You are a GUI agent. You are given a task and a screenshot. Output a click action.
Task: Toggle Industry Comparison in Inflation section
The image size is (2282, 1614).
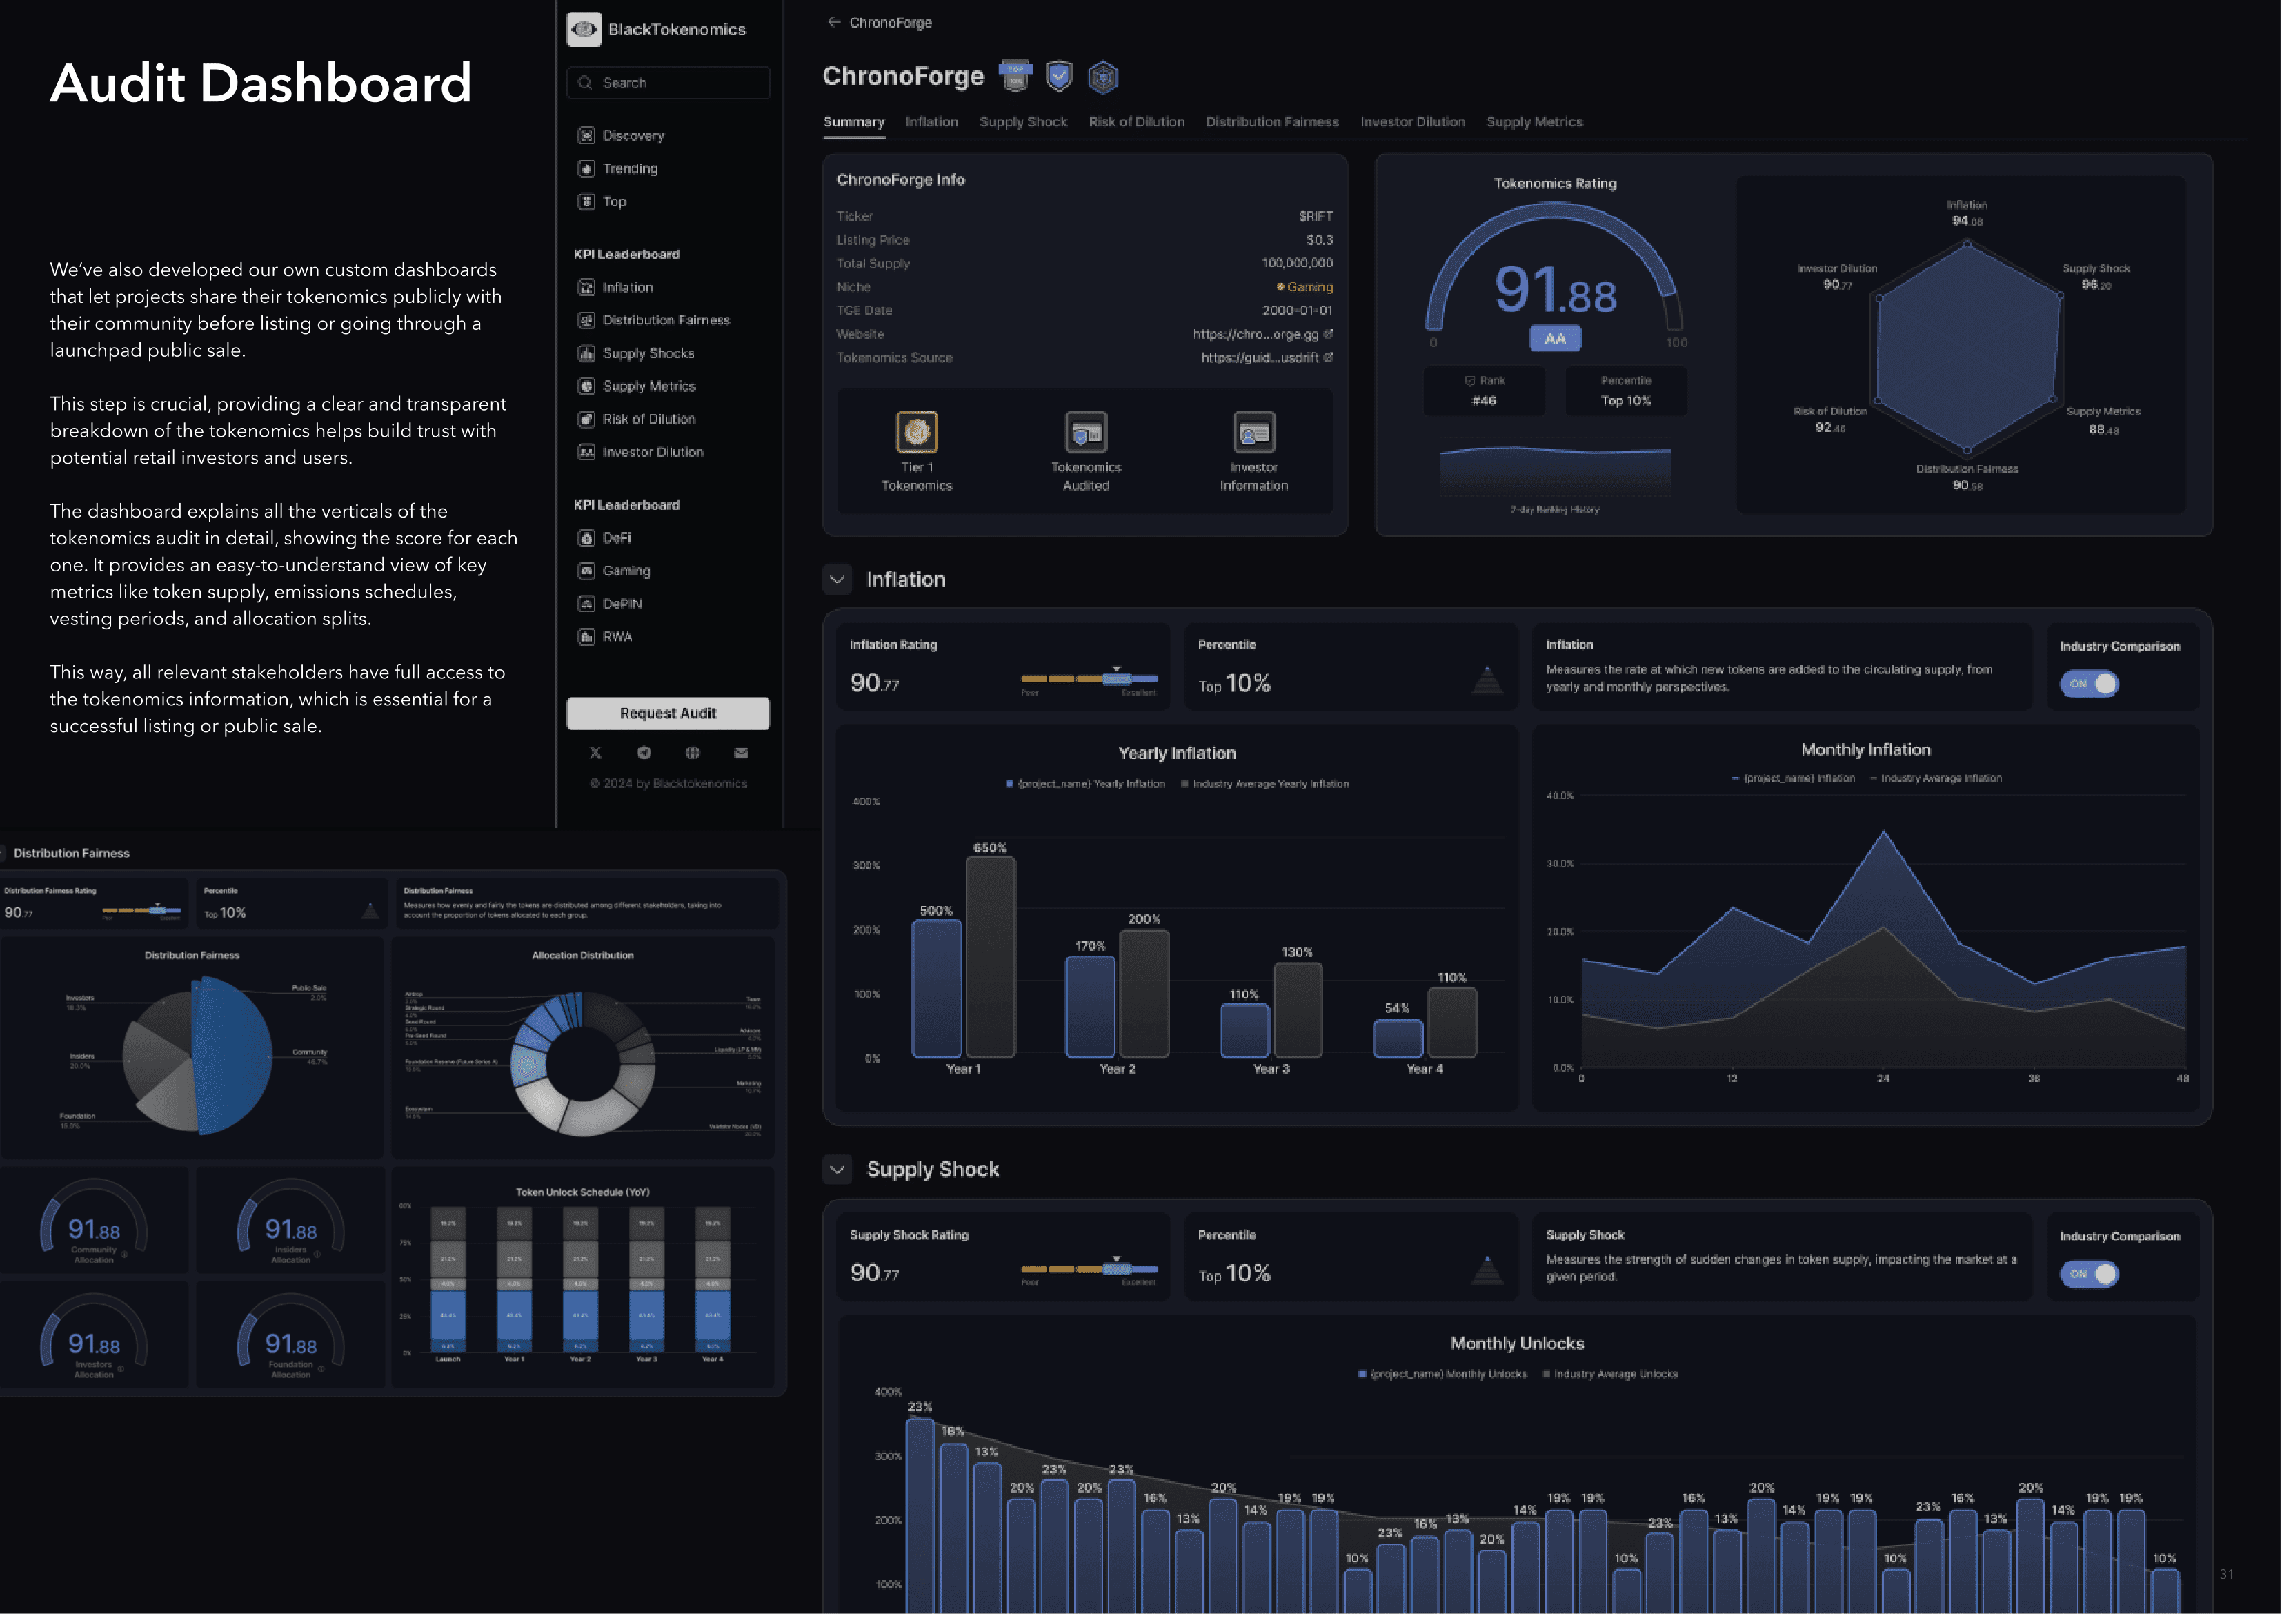2089,685
